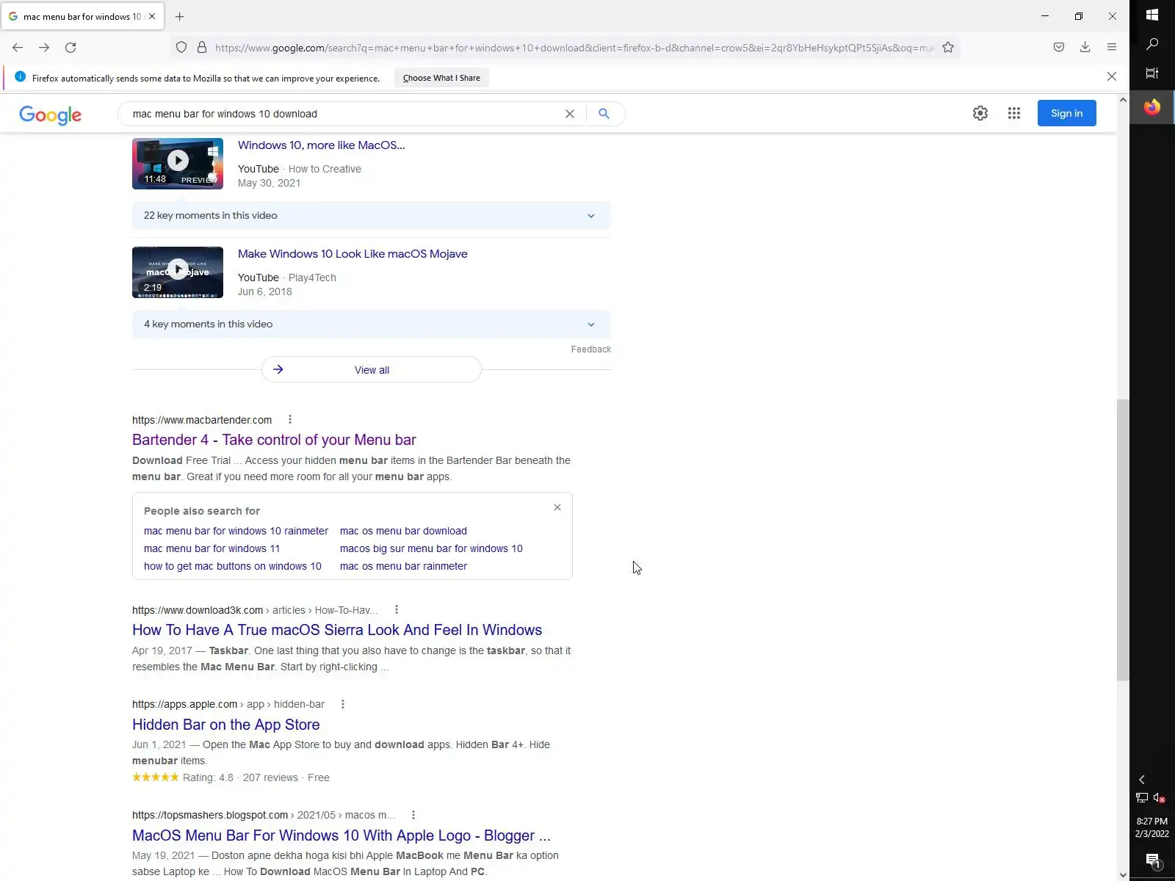The height and width of the screenshot is (881, 1175).
Task: View all video results
Action: (x=372, y=370)
